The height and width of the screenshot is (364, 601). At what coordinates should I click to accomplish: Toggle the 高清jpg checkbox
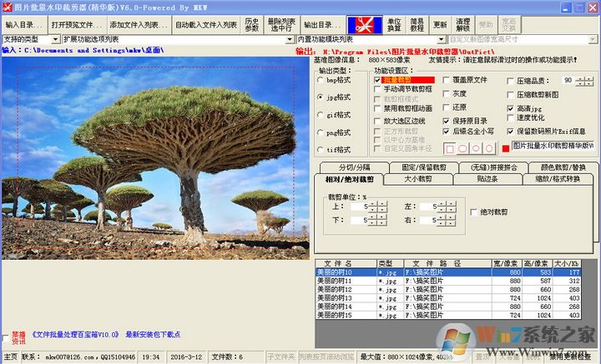tap(511, 108)
